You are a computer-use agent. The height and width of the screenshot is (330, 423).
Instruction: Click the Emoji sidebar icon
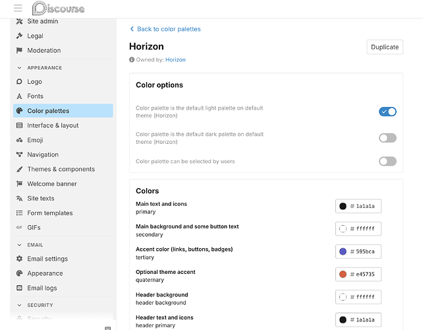pos(19,140)
